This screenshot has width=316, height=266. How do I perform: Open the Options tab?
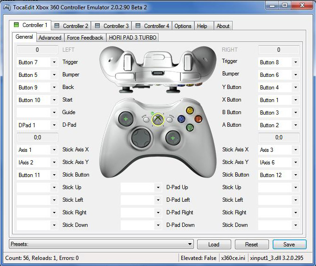[x=183, y=26]
